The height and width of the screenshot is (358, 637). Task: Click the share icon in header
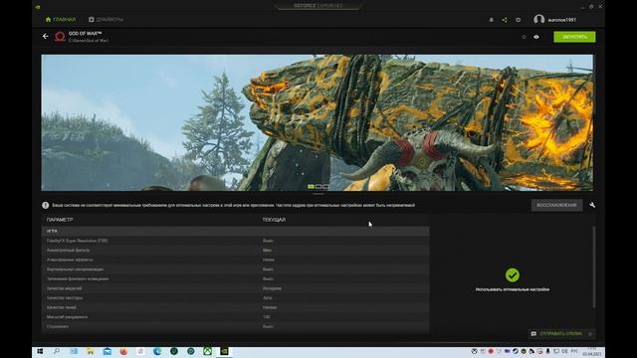(x=505, y=20)
